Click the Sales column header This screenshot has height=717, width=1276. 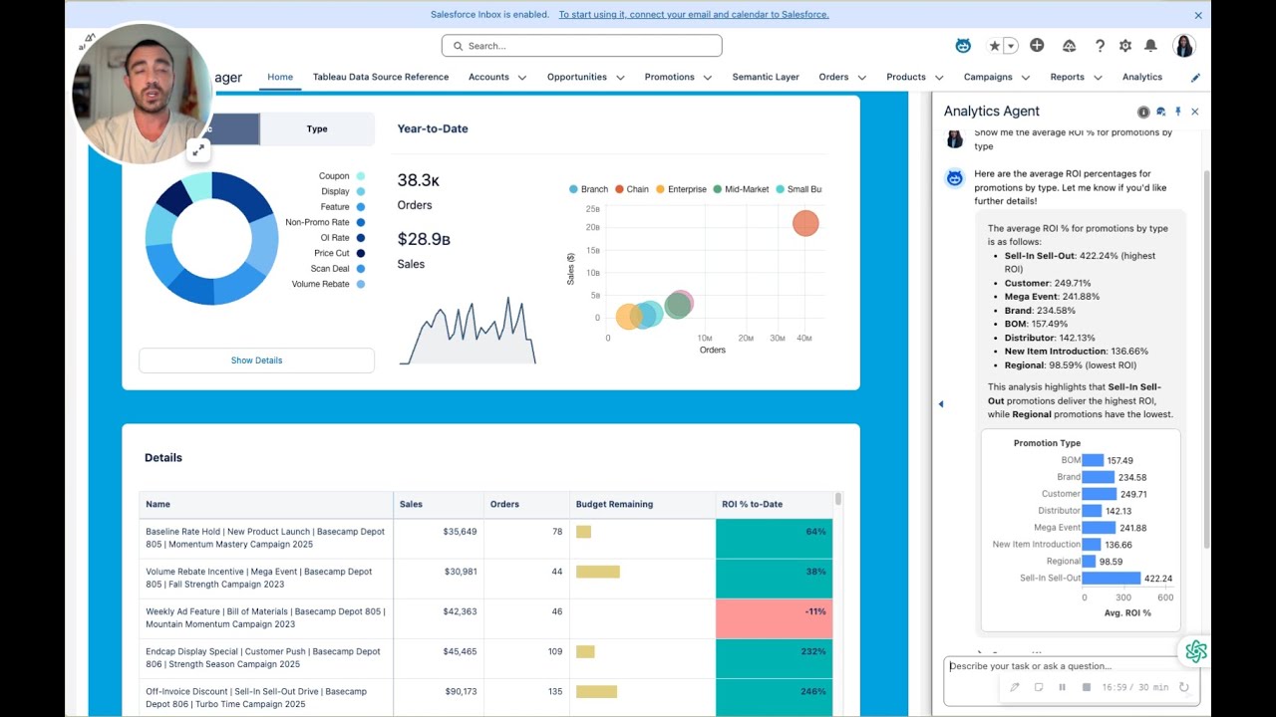point(439,504)
